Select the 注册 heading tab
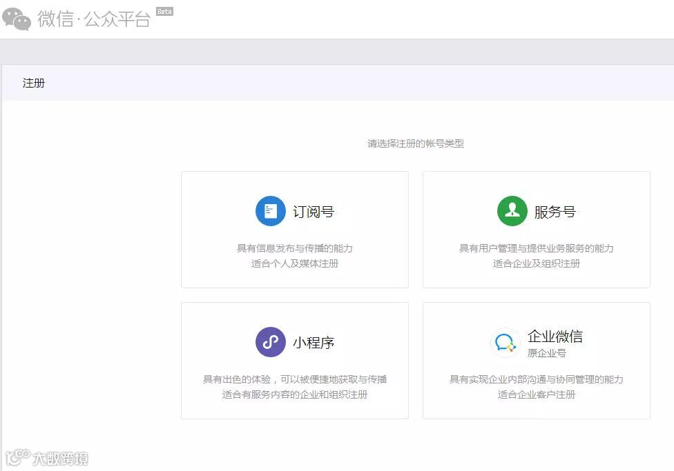This screenshot has height=471, width=674. [x=34, y=83]
